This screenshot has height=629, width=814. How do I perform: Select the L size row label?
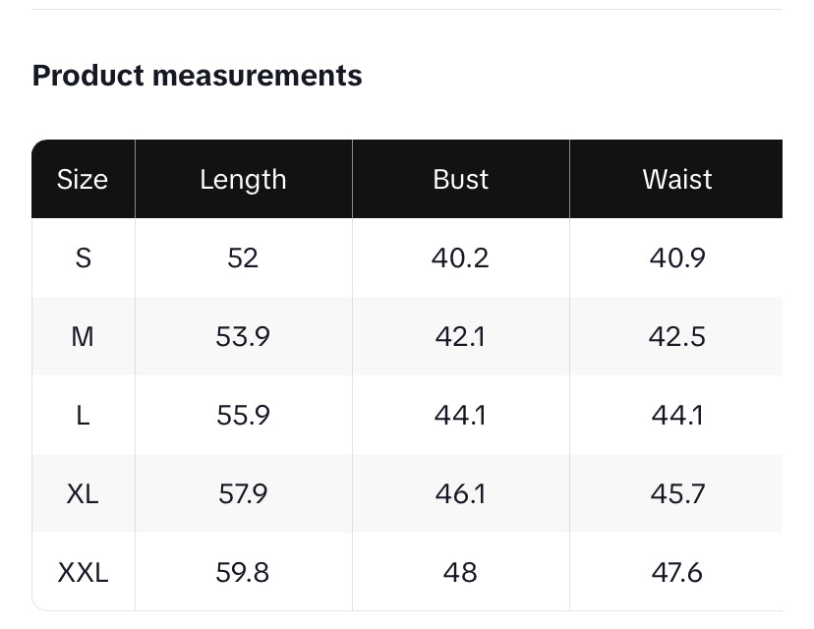click(x=83, y=415)
